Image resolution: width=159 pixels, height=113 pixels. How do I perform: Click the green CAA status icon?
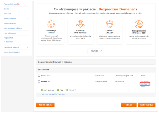coord(58,90)
